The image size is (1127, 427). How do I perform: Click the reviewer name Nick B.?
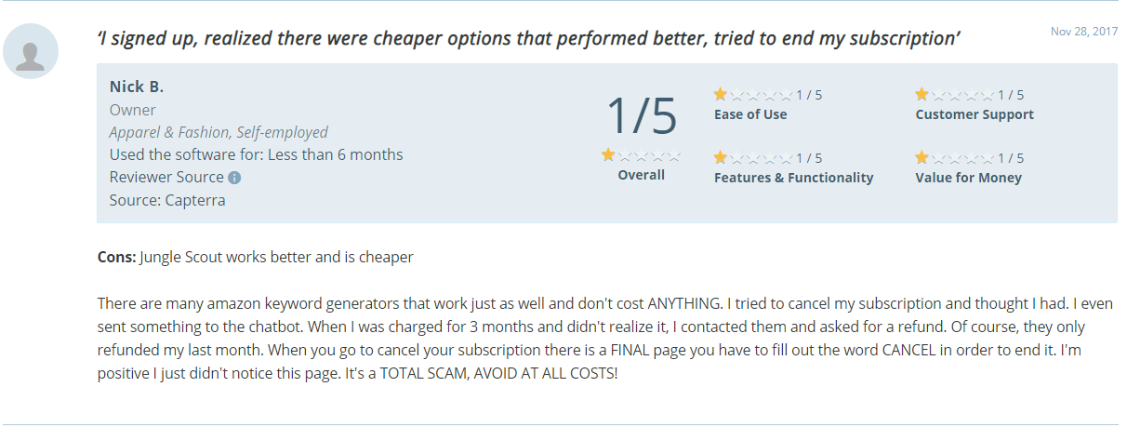pyautogui.click(x=137, y=87)
